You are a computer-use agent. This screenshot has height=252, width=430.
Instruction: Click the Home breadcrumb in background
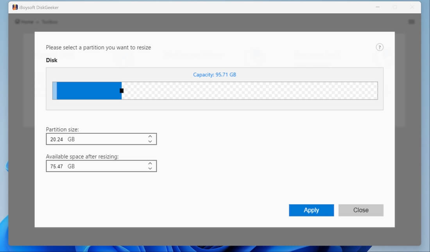coord(25,22)
